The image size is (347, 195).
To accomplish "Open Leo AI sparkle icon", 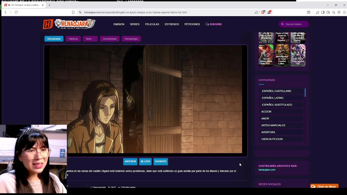I will 333,12.
